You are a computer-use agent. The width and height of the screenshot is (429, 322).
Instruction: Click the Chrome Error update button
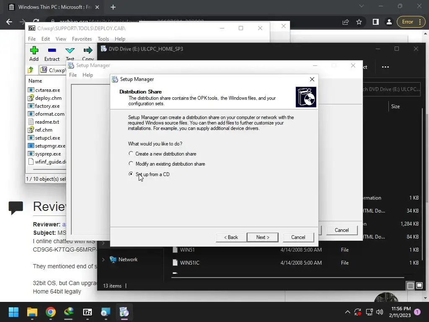(x=411, y=22)
